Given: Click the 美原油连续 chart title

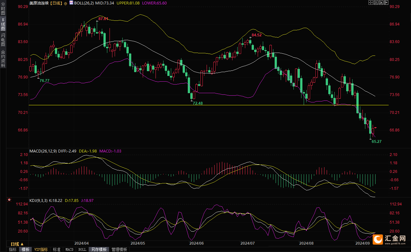Looking at the screenshot, I should pyautogui.click(x=39, y=3).
